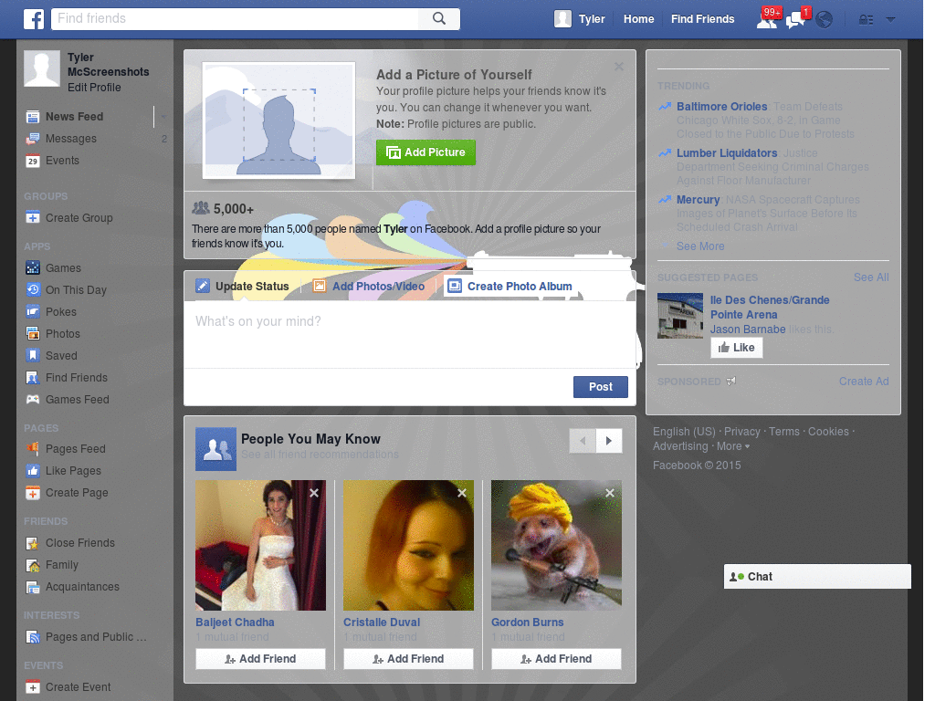
Task: Open the account menu dropdown arrow
Action: [890, 20]
